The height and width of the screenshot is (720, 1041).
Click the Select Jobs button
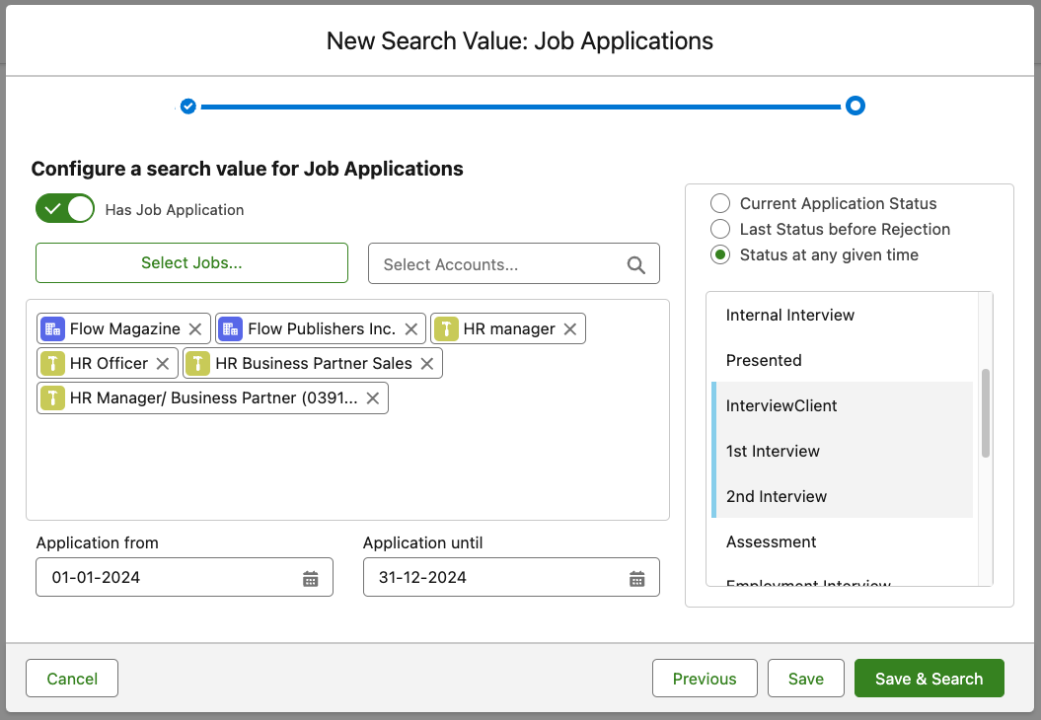[x=191, y=263]
